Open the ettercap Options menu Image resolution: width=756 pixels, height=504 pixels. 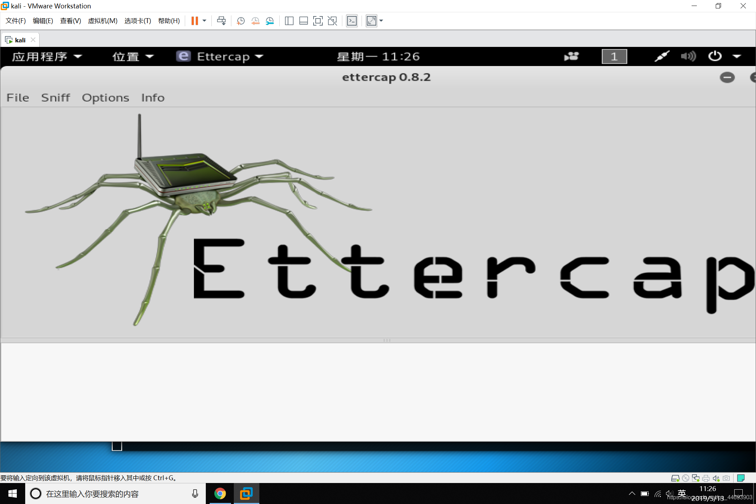(x=105, y=98)
